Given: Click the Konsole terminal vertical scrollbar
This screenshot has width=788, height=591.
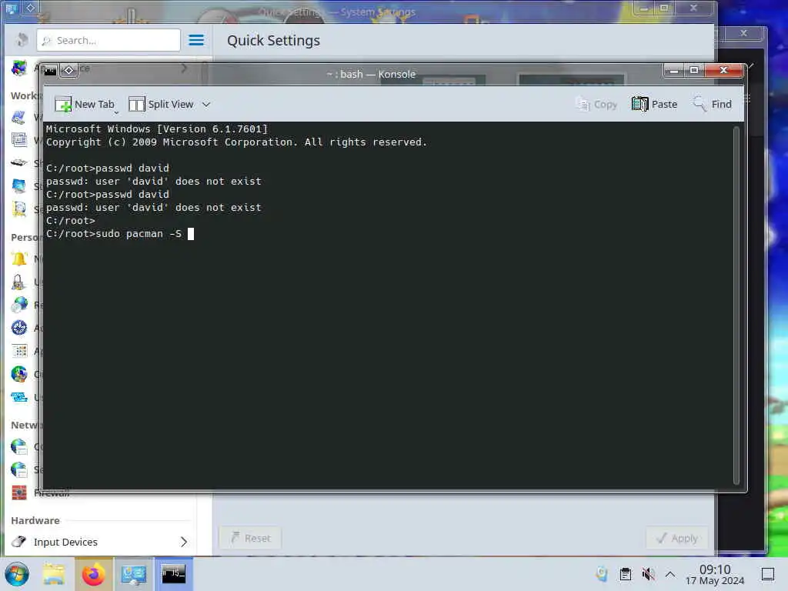Looking at the screenshot, I should click(x=736, y=305).
